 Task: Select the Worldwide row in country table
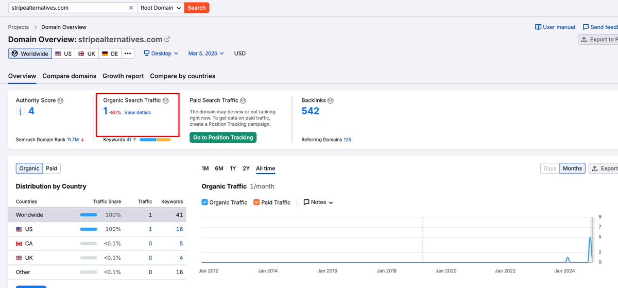(x=97, y=215)
